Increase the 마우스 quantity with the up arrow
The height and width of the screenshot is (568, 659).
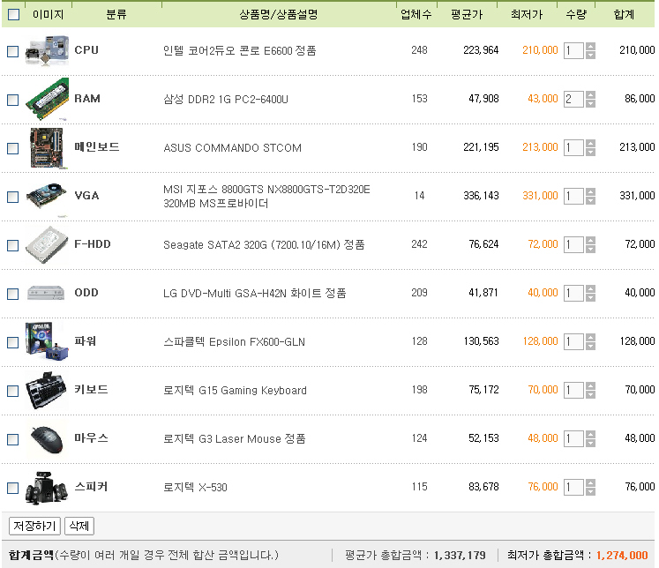click(590, 435)
